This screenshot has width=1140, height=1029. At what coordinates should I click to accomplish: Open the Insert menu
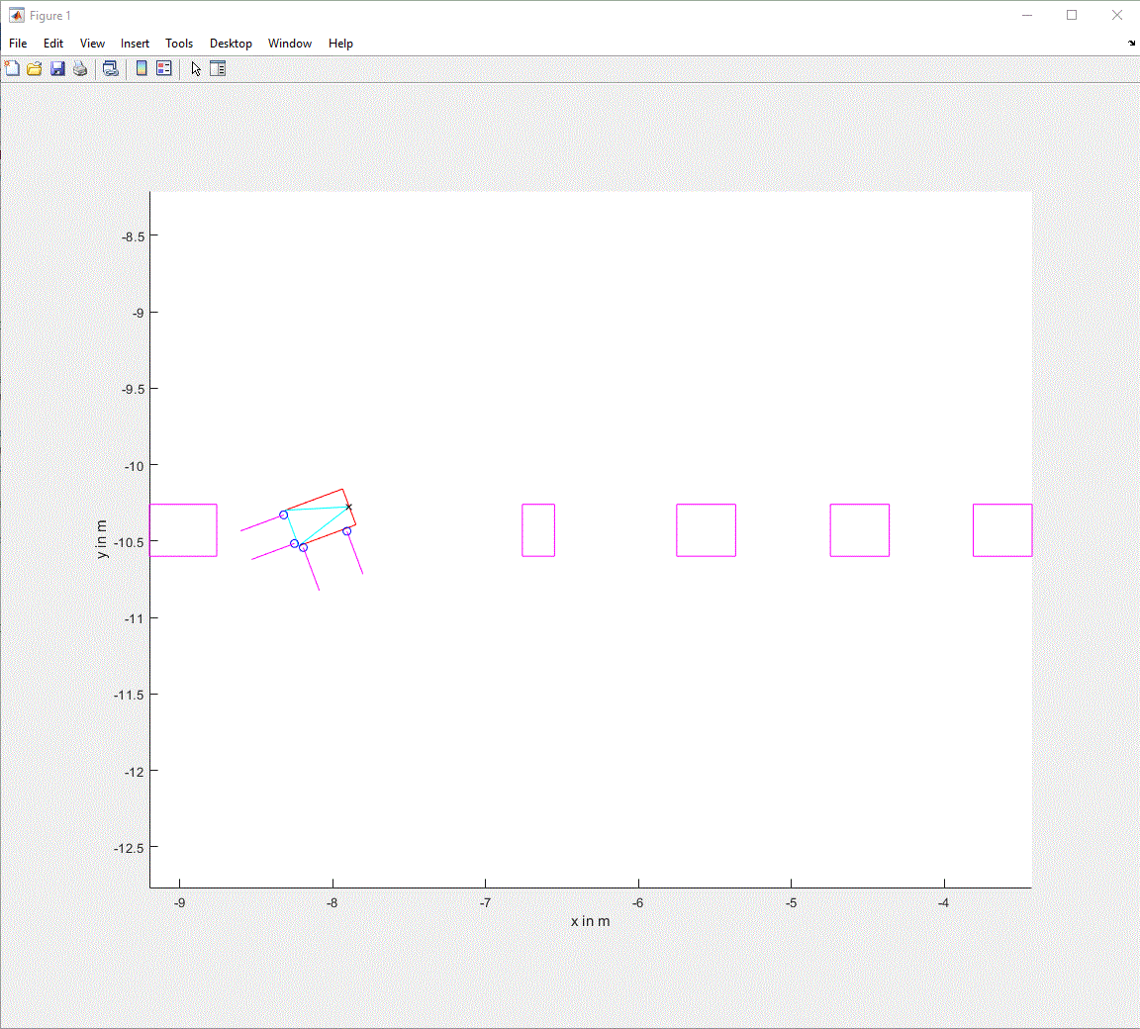click(x=135, y=44)
